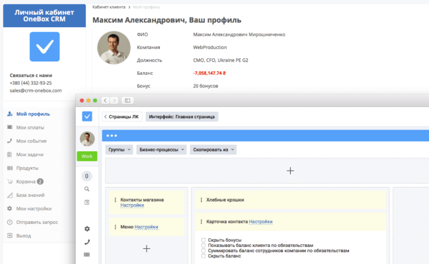
Task: Select Мои задачи menu item
Action: click(x=30, y=154)
